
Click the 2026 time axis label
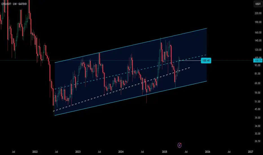tap(207, 152)
